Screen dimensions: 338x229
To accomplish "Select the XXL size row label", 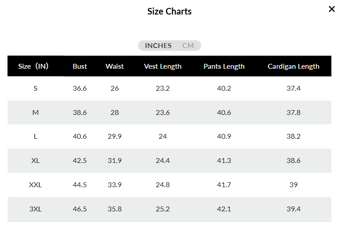I will tap(36, 185).
